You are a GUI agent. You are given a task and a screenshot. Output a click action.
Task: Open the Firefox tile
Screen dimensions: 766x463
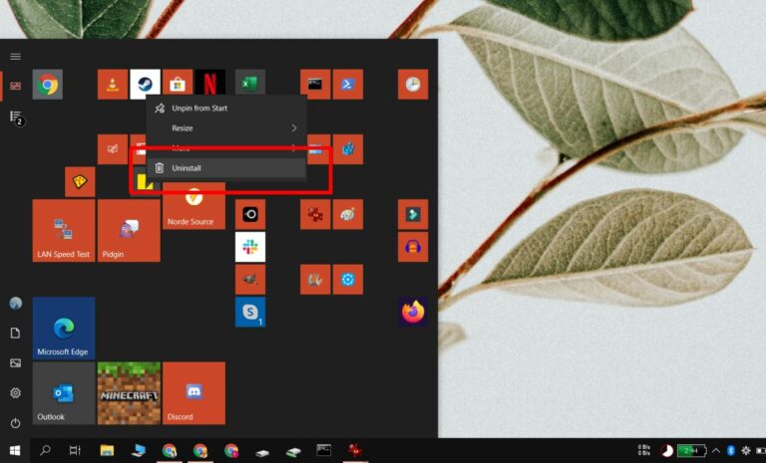click(x=412, y=312)
